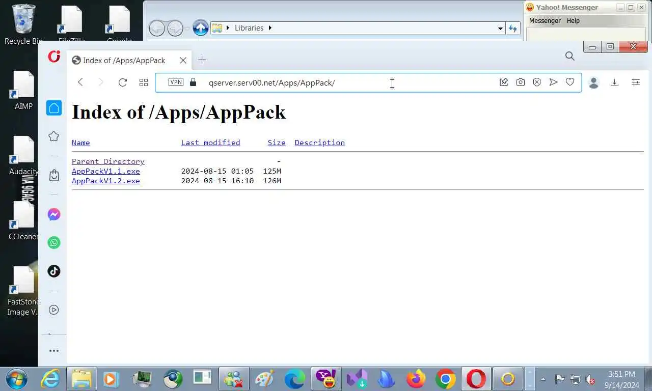Click the Index of /Apps/AppPack heading
The image size is (652, 391).
(179, 112)
